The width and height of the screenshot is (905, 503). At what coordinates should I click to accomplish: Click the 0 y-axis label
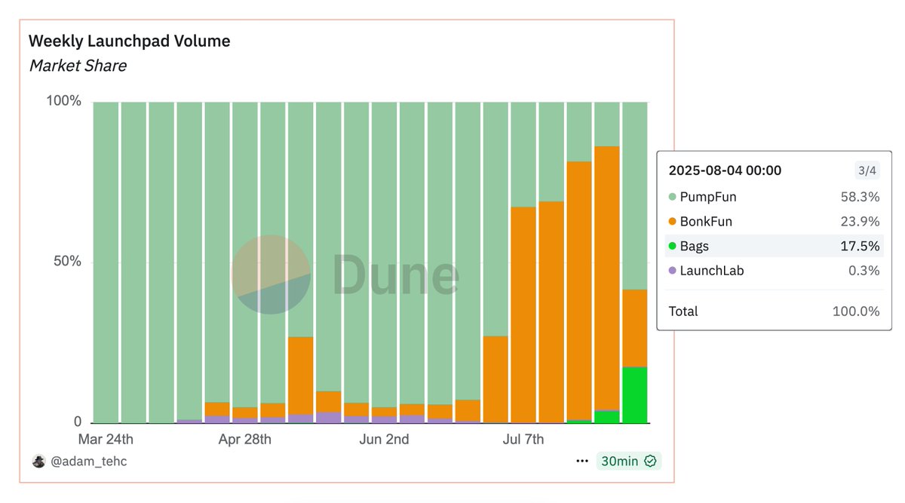tap(77, 422)
